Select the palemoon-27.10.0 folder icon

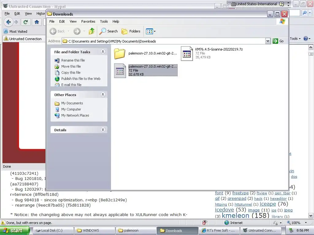point(120,53)
